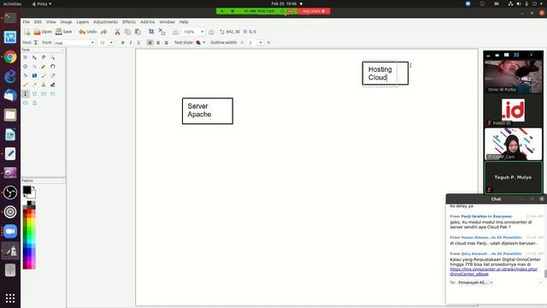Select the Paintbrush tool
The width and height of the screenshot is (547, 308).
pos(44,75)
